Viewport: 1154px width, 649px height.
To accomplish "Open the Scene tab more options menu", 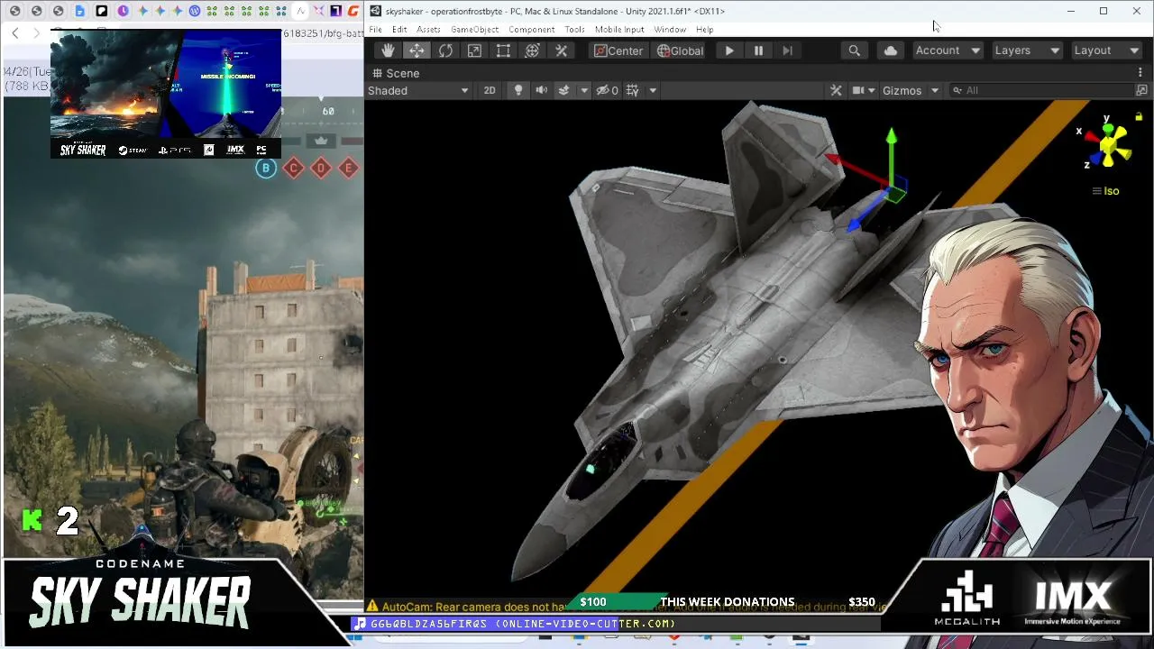I will [1142, 73].
